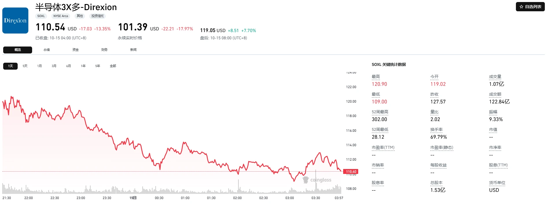Click the Direxion logo icon

pos(15,21)
